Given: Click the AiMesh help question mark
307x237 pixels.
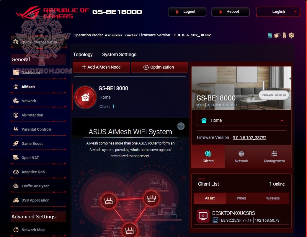Looking at the screenshot, I should pyautogui.click(x=181, y=126).
